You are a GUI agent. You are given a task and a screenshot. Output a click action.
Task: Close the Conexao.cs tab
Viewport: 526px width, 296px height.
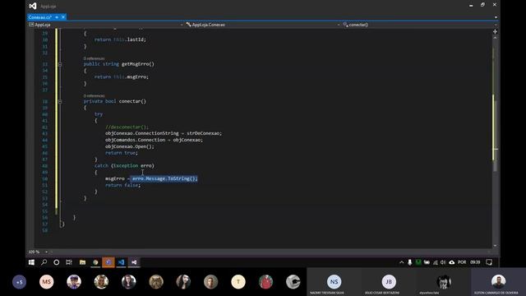coord(63,17)
